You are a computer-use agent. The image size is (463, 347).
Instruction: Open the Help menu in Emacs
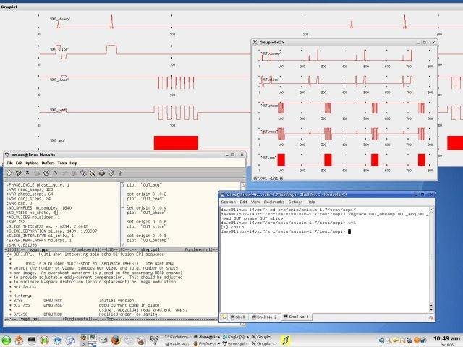(x=74, y=163)
